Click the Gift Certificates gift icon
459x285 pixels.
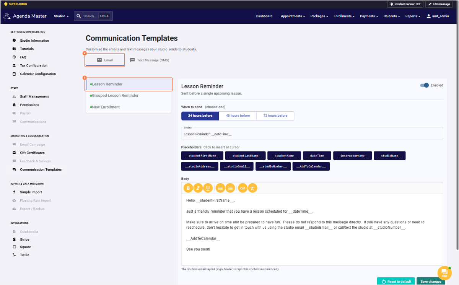pyautogui.click(x=14, y=153)
